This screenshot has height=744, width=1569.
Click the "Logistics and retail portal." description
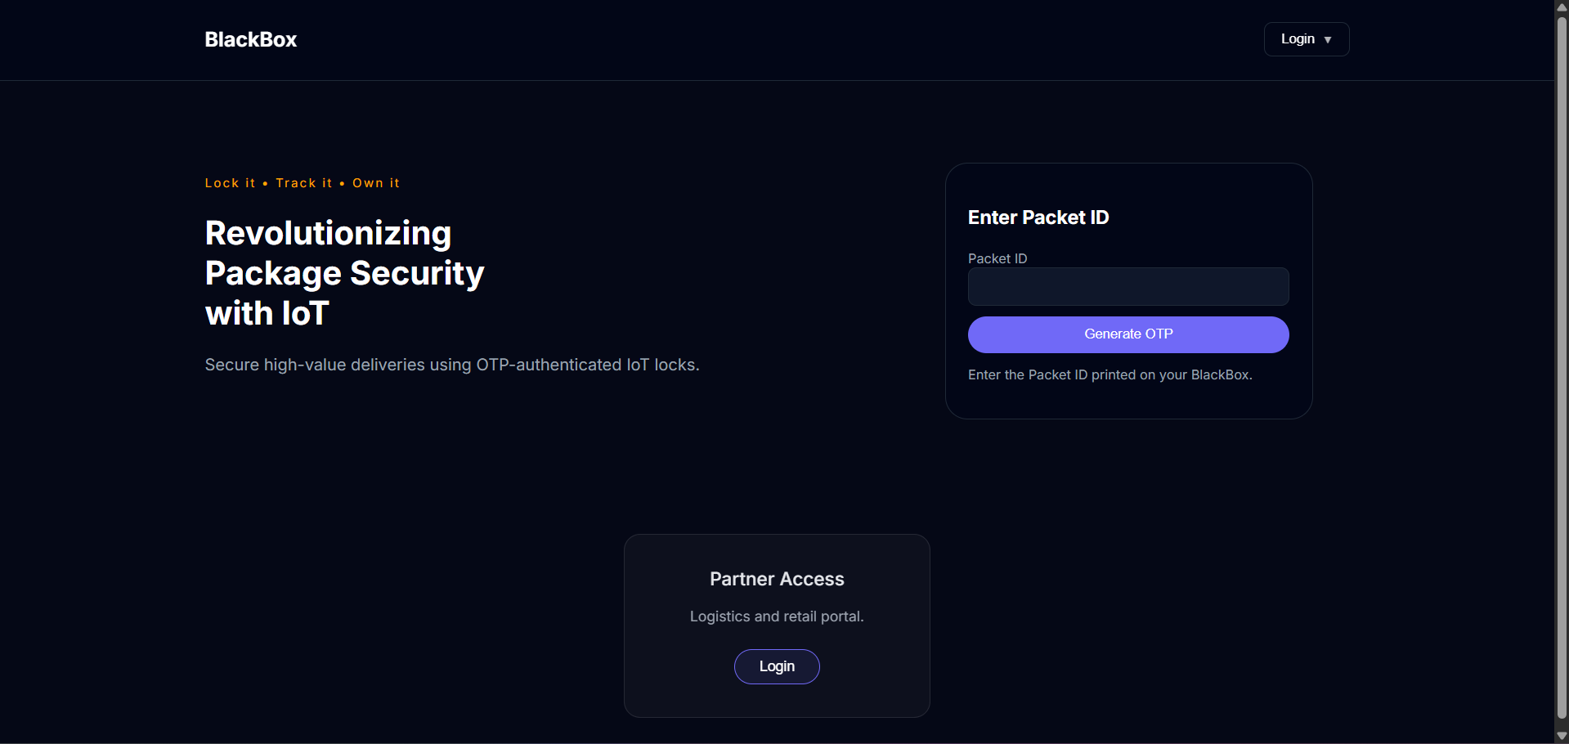776,616
